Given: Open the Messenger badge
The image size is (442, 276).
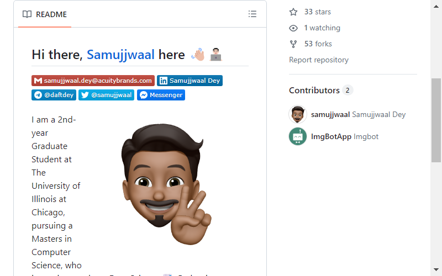Looking at the screenshot, I should click(161, 95).
